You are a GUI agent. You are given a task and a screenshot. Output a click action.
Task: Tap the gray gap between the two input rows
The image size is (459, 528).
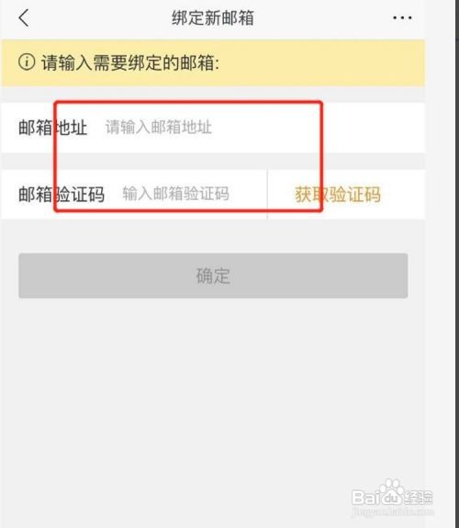coord(213,162)
